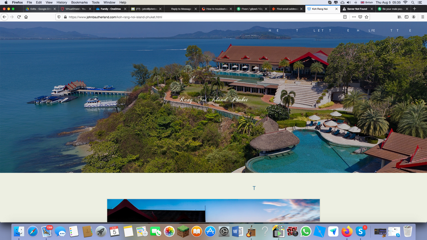This screenshot has height=240, width=427.
Task: Click the panorama thumbnail image below
Action: tap(213, 211)
